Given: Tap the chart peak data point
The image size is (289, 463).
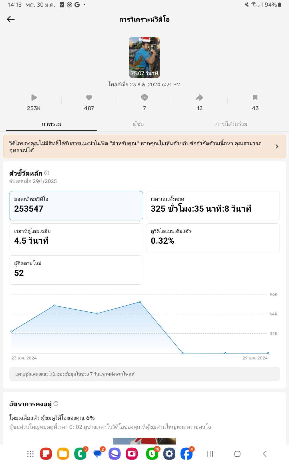Looking at the screenshot, I should (x=140, y=302).
